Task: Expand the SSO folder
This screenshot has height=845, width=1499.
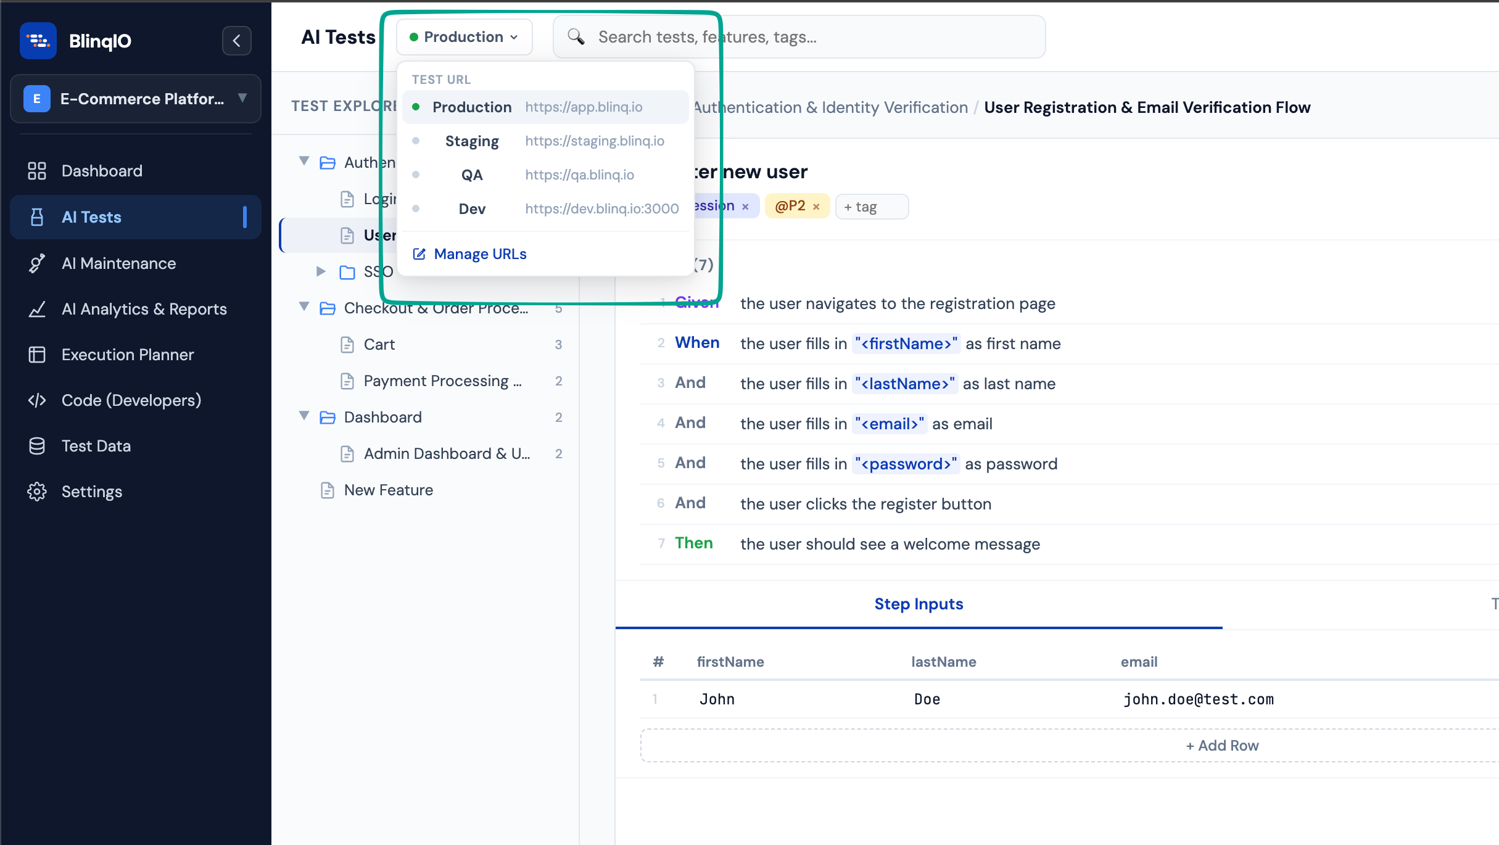Action: (320, 271)
